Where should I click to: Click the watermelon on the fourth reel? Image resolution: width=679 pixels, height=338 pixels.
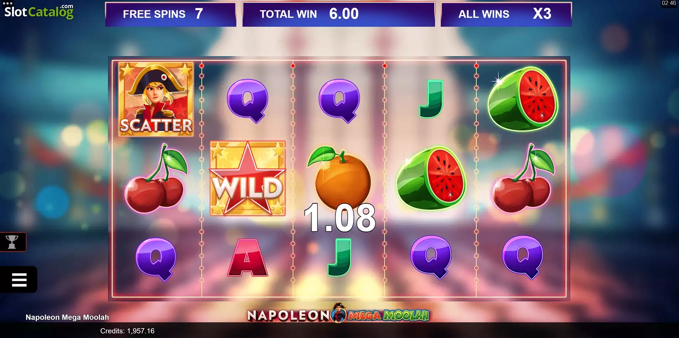431,178
